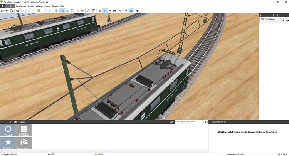Play simulation at normal speed
Screen dimensions: 289x156
pyautogui.click(x=105, y=11)
